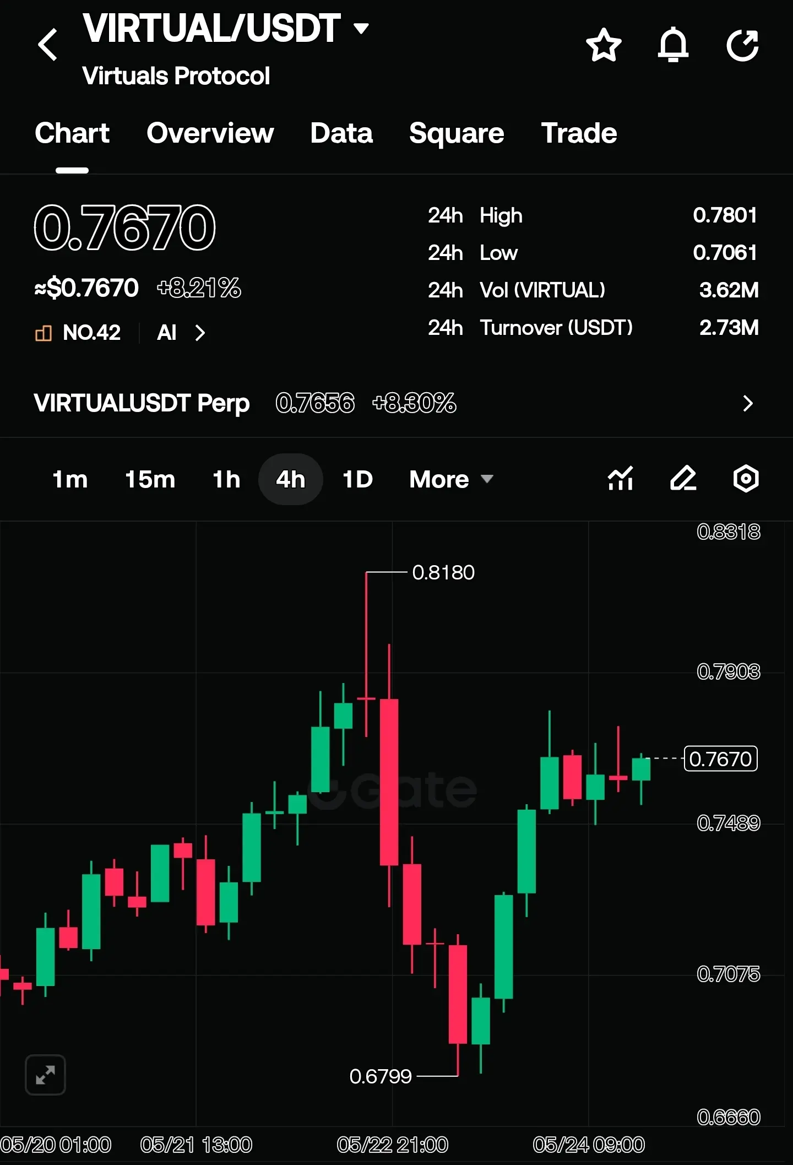The width and height of the screenshot is (793, 1165).
Task: Tap the ≈$0.7670 USD price
Action: click(x=86, y=288)
